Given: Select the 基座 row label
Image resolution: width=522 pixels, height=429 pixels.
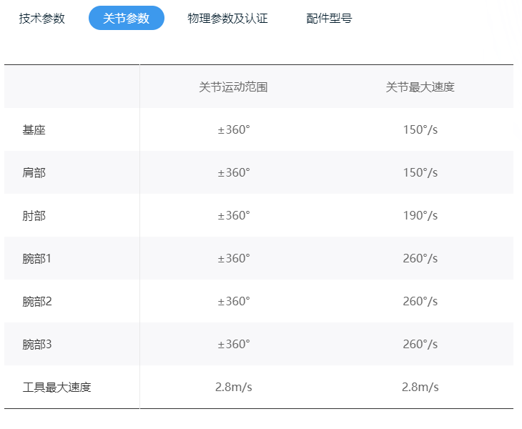Looking at the screenshot, I should click(x=34, y=130).
